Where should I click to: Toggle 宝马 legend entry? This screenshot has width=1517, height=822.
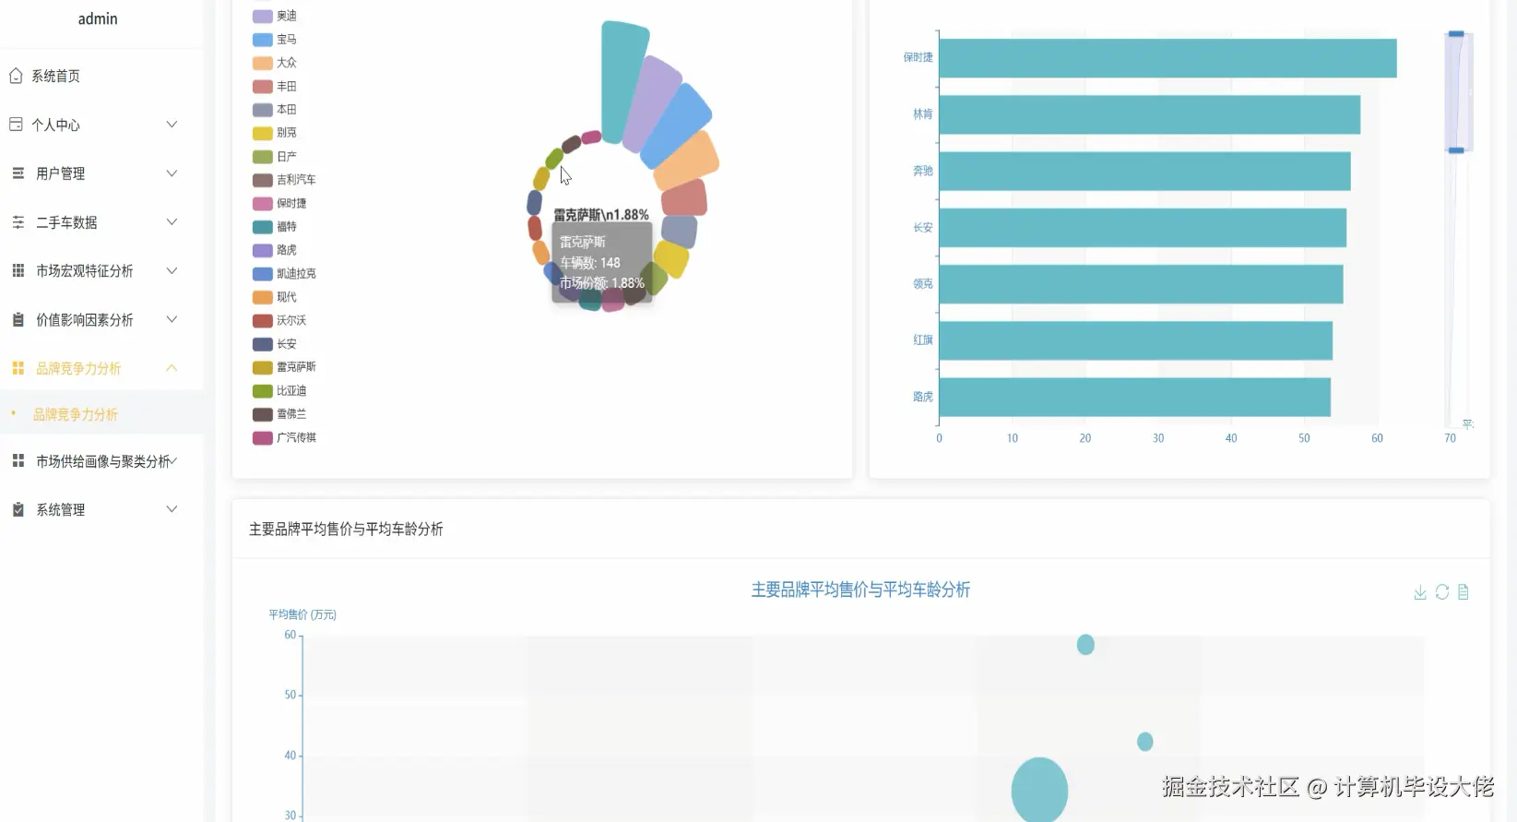[x=275, y=40]
